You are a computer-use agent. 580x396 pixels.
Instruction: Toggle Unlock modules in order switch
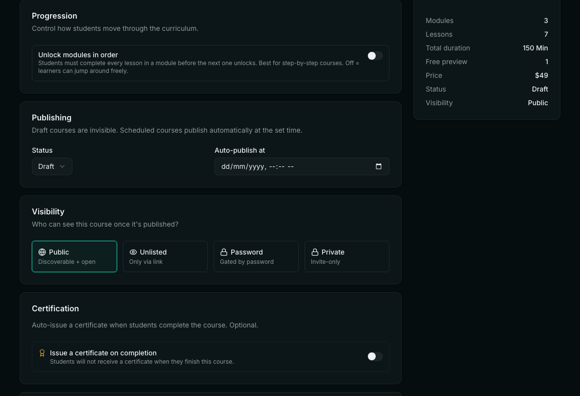(x=375, y=56)
